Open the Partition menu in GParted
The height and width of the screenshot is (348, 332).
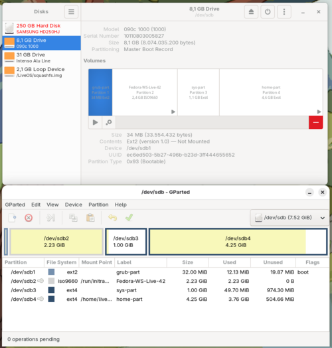pos(98,205)
